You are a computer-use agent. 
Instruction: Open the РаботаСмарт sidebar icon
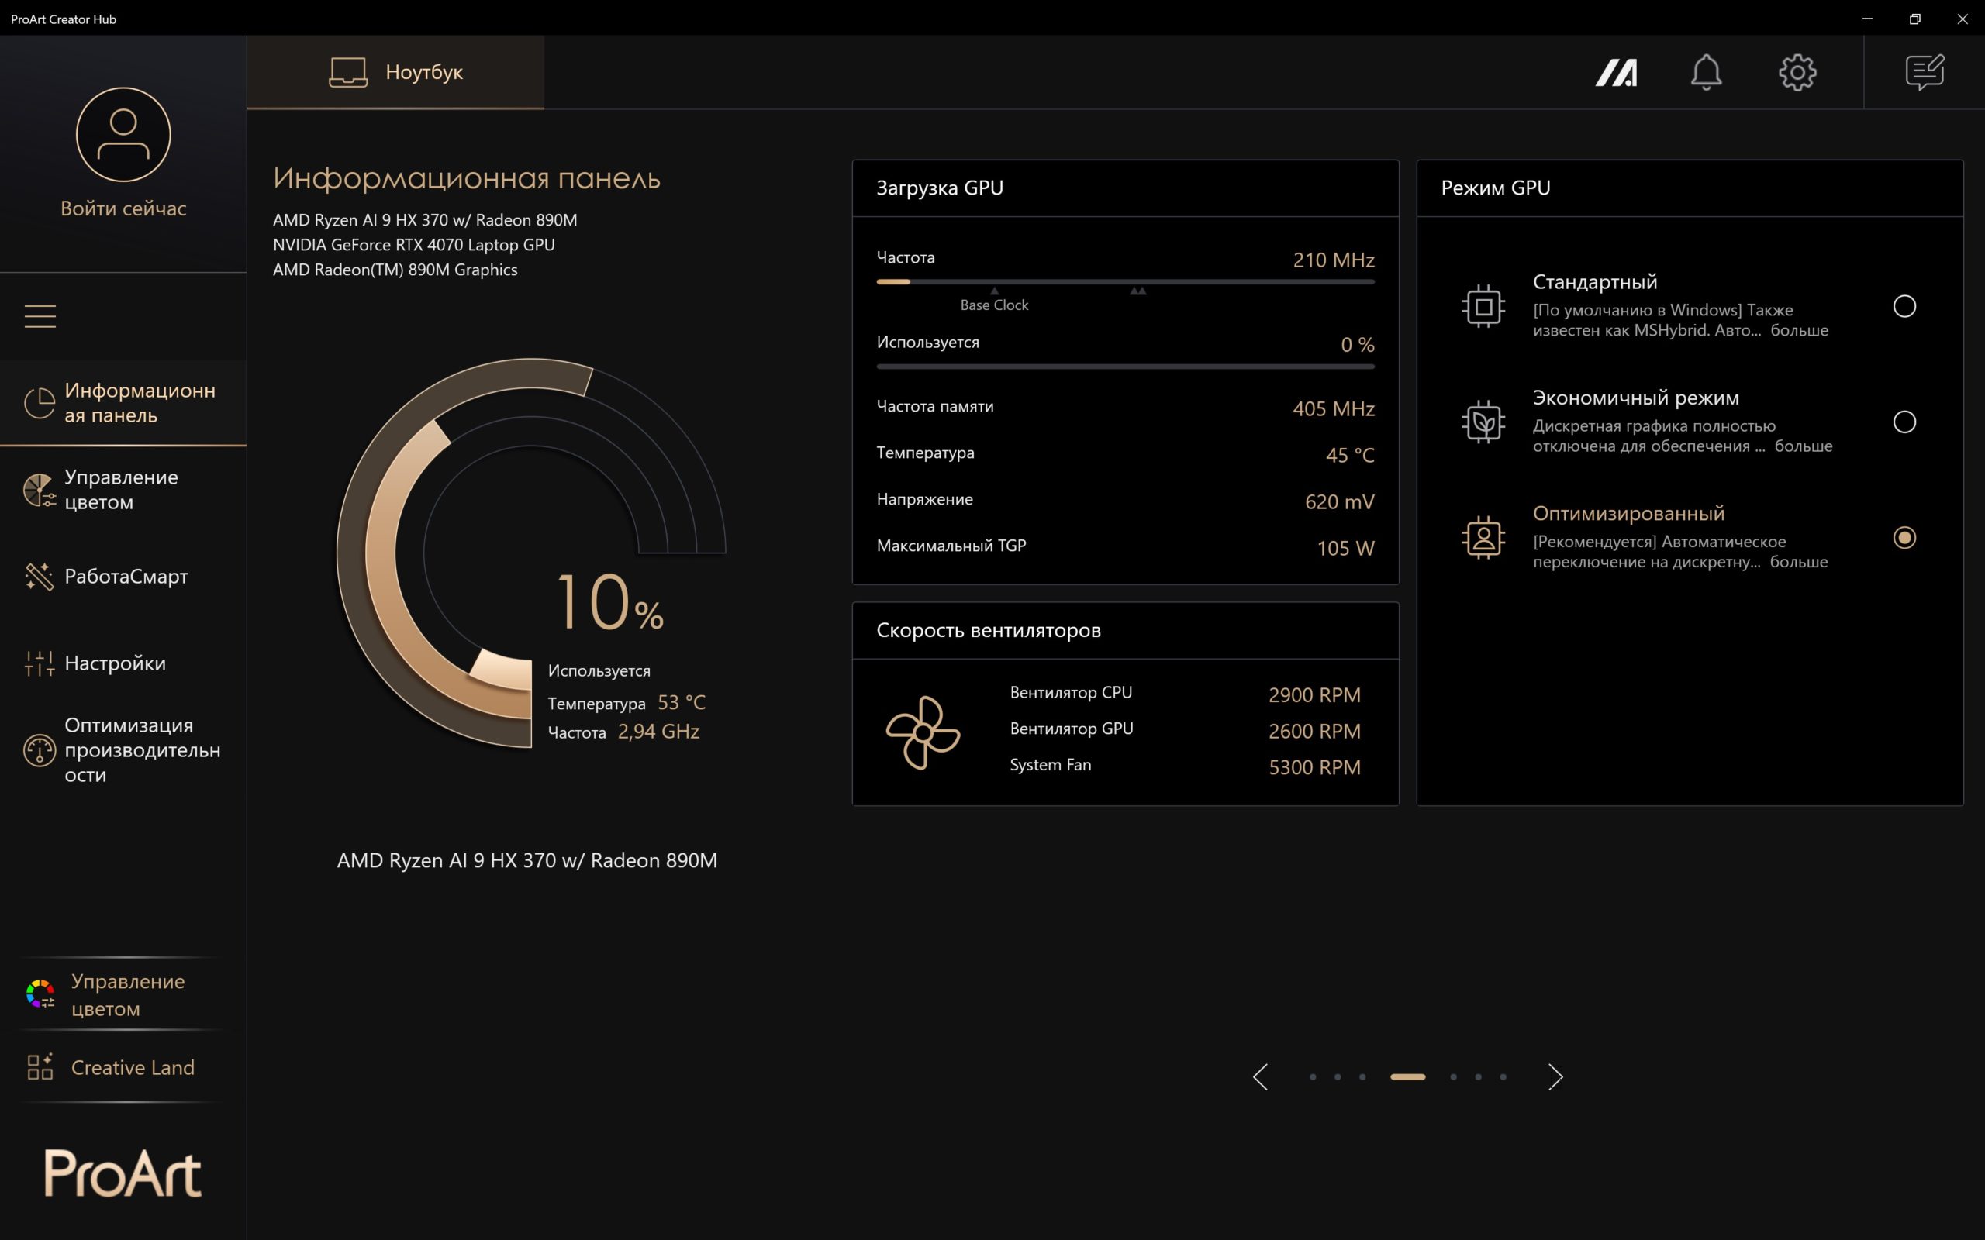[40, 577]
